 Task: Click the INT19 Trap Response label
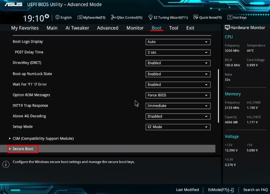30,105
